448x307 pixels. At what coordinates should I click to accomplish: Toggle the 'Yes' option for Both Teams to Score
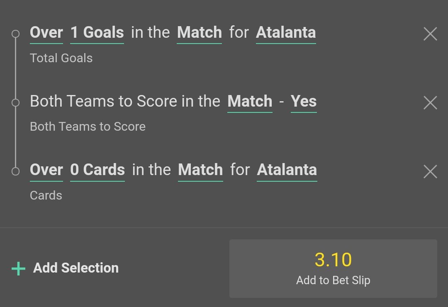point(304,102)
